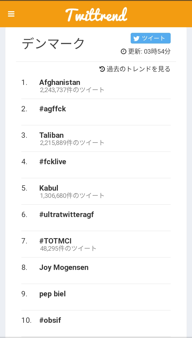Screen dimensions: 192x338
Task: Open the #fcklive hashtag
Action: (53, 162)
